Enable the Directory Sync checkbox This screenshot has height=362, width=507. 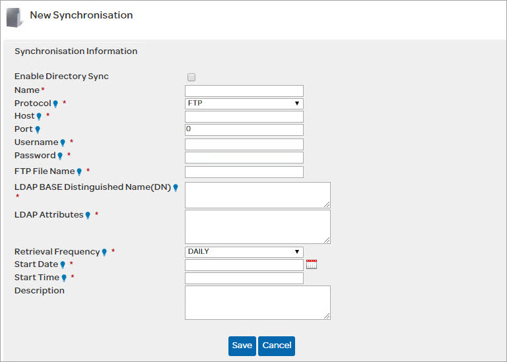(191, 77)
